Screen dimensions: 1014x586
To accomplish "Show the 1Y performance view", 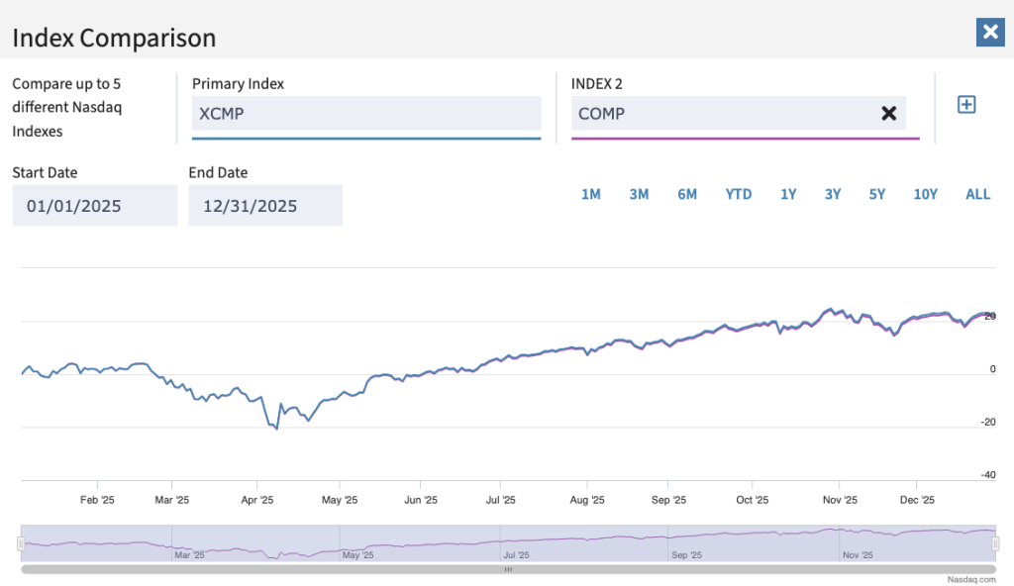I will pos(788,194).
